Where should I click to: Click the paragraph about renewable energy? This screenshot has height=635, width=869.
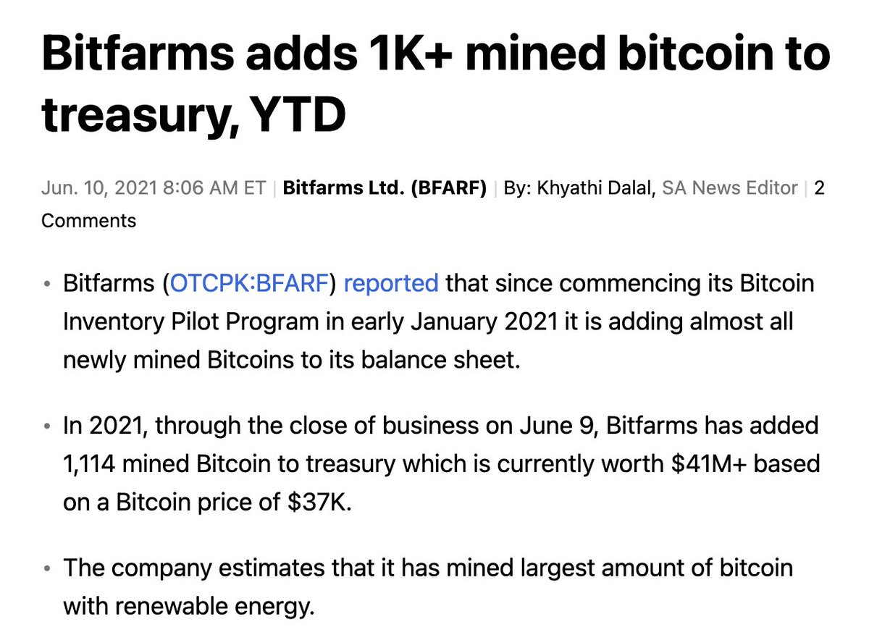point(428,586)
